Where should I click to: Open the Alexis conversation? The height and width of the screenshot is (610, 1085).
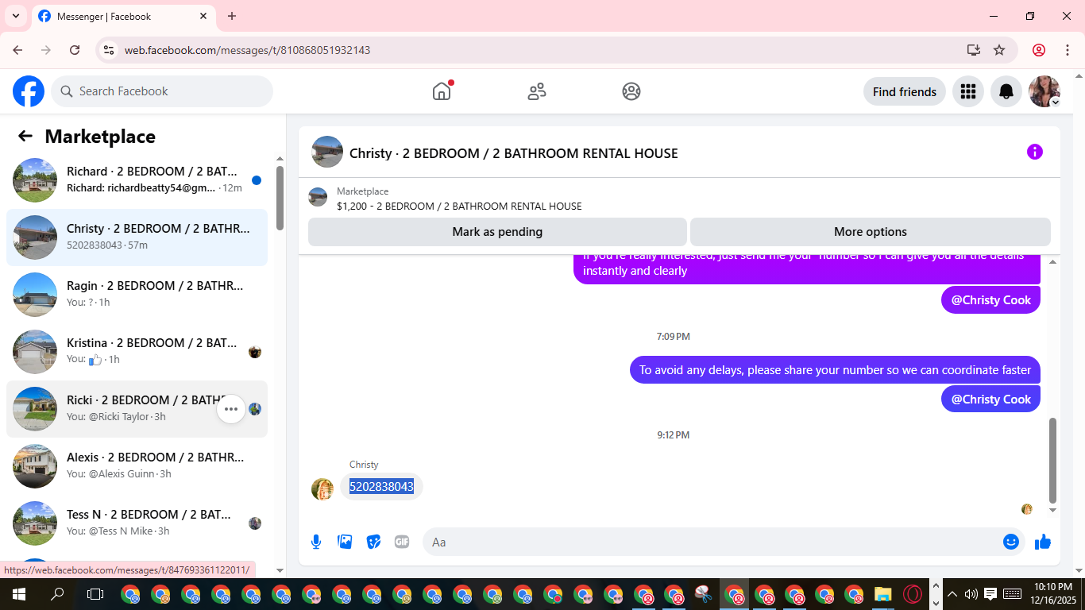[x=137, y=465]
